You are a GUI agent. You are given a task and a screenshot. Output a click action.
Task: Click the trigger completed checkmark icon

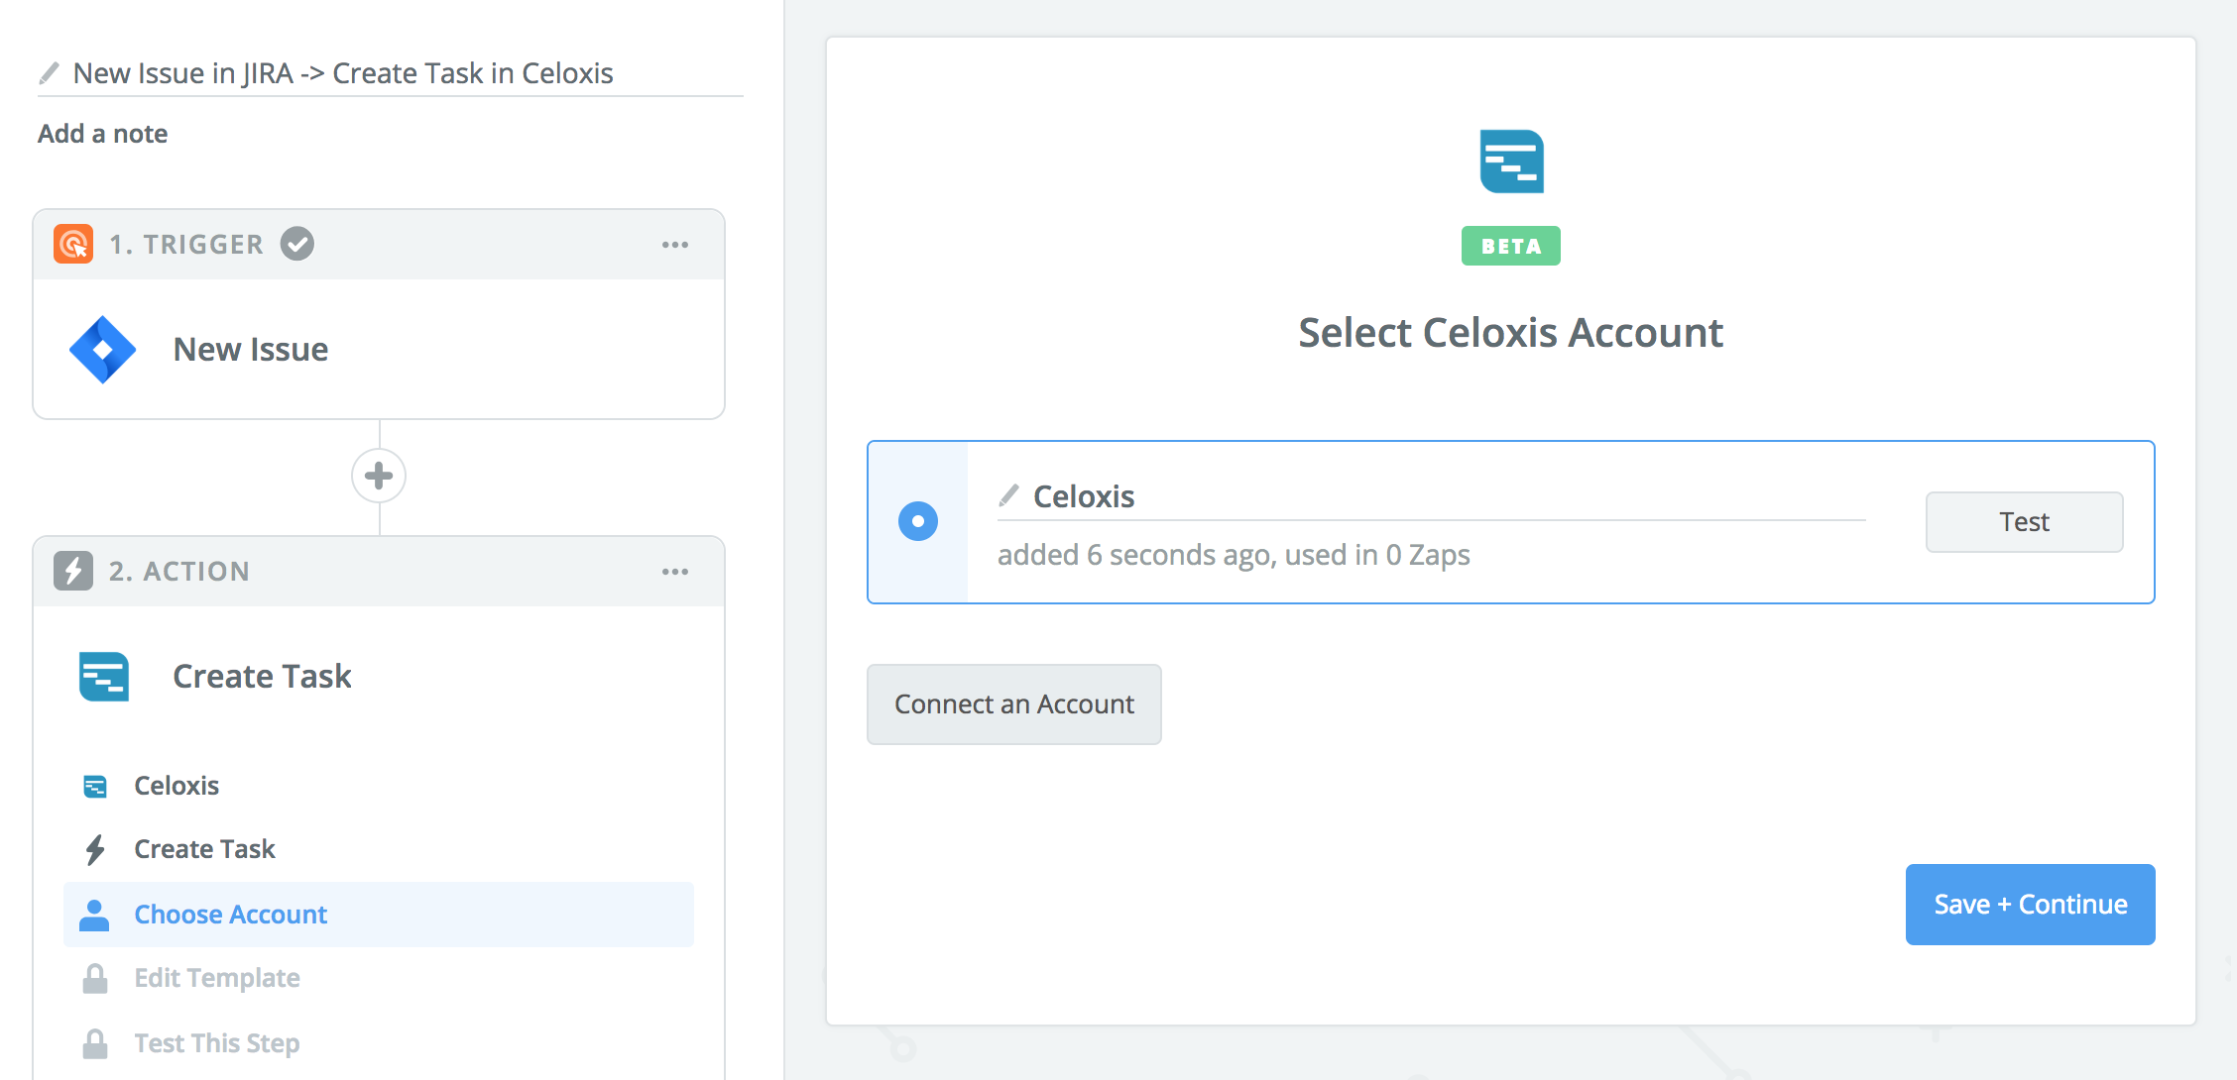[296, 244]
